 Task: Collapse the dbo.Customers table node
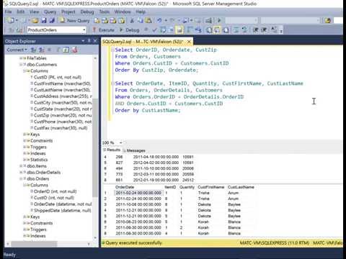(x=21, y=65)
